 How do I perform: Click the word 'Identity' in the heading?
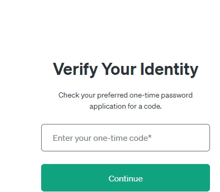point(169,70)
